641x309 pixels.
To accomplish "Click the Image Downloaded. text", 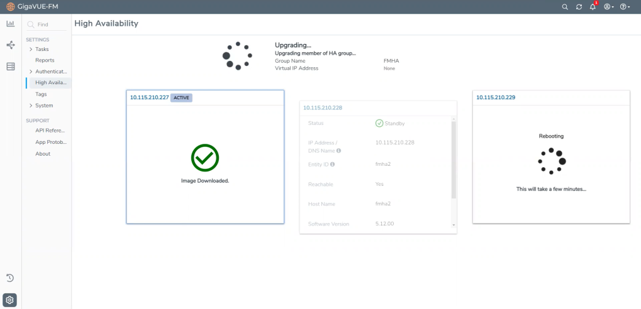I will click(x=205, y=181).
